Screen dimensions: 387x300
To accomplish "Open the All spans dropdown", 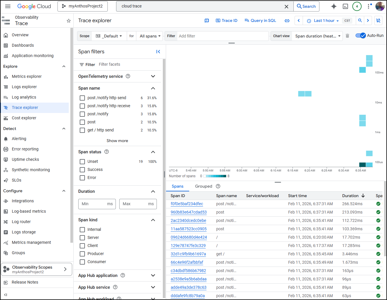I will pos(150,36).
